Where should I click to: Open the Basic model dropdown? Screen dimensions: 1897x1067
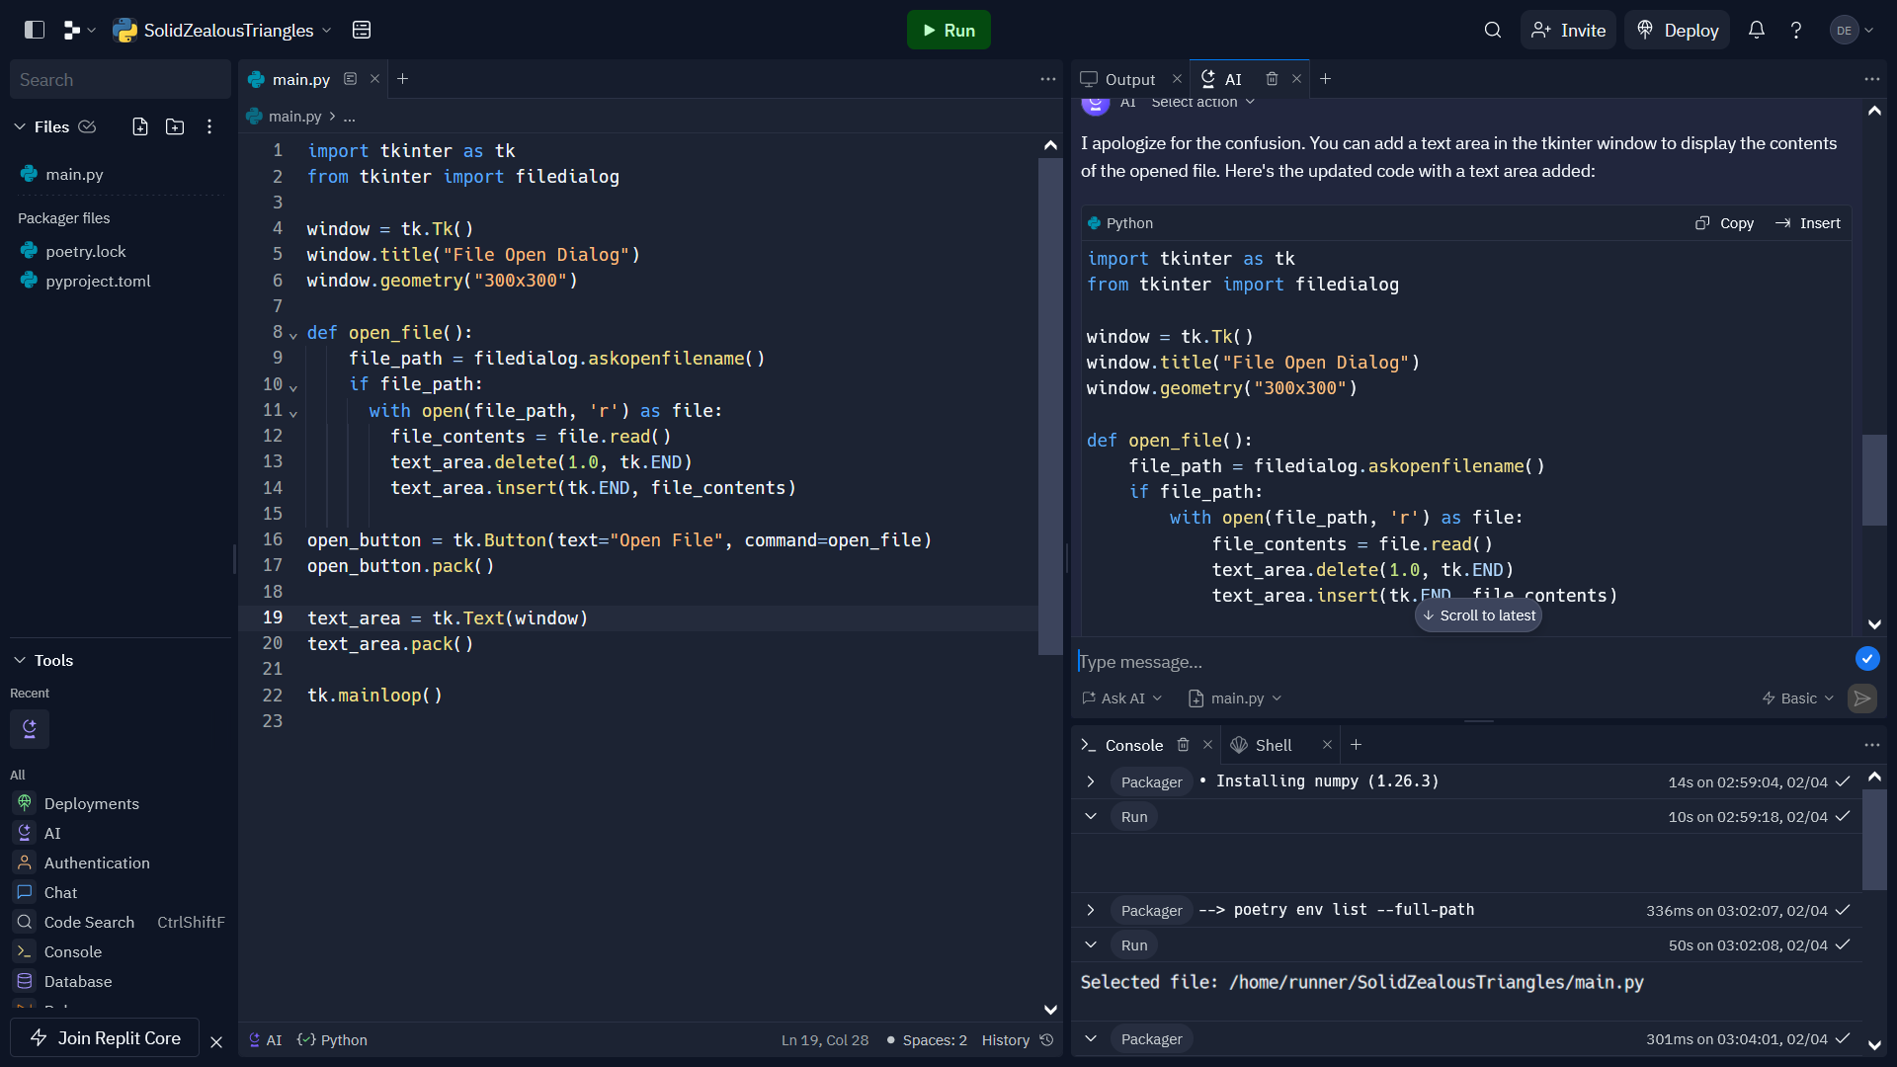pyautogui.click(x=1798, y=698)
